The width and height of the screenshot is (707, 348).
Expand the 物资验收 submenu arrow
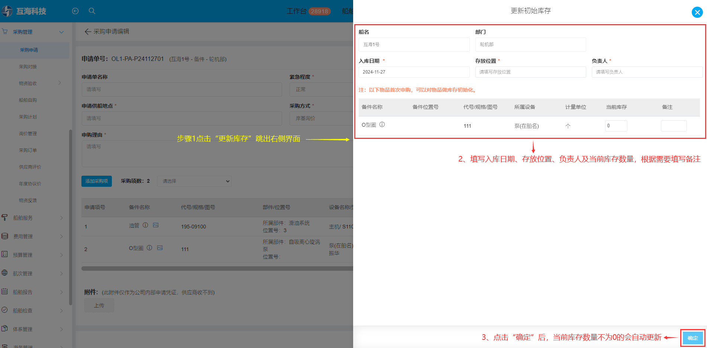[60, 83]
